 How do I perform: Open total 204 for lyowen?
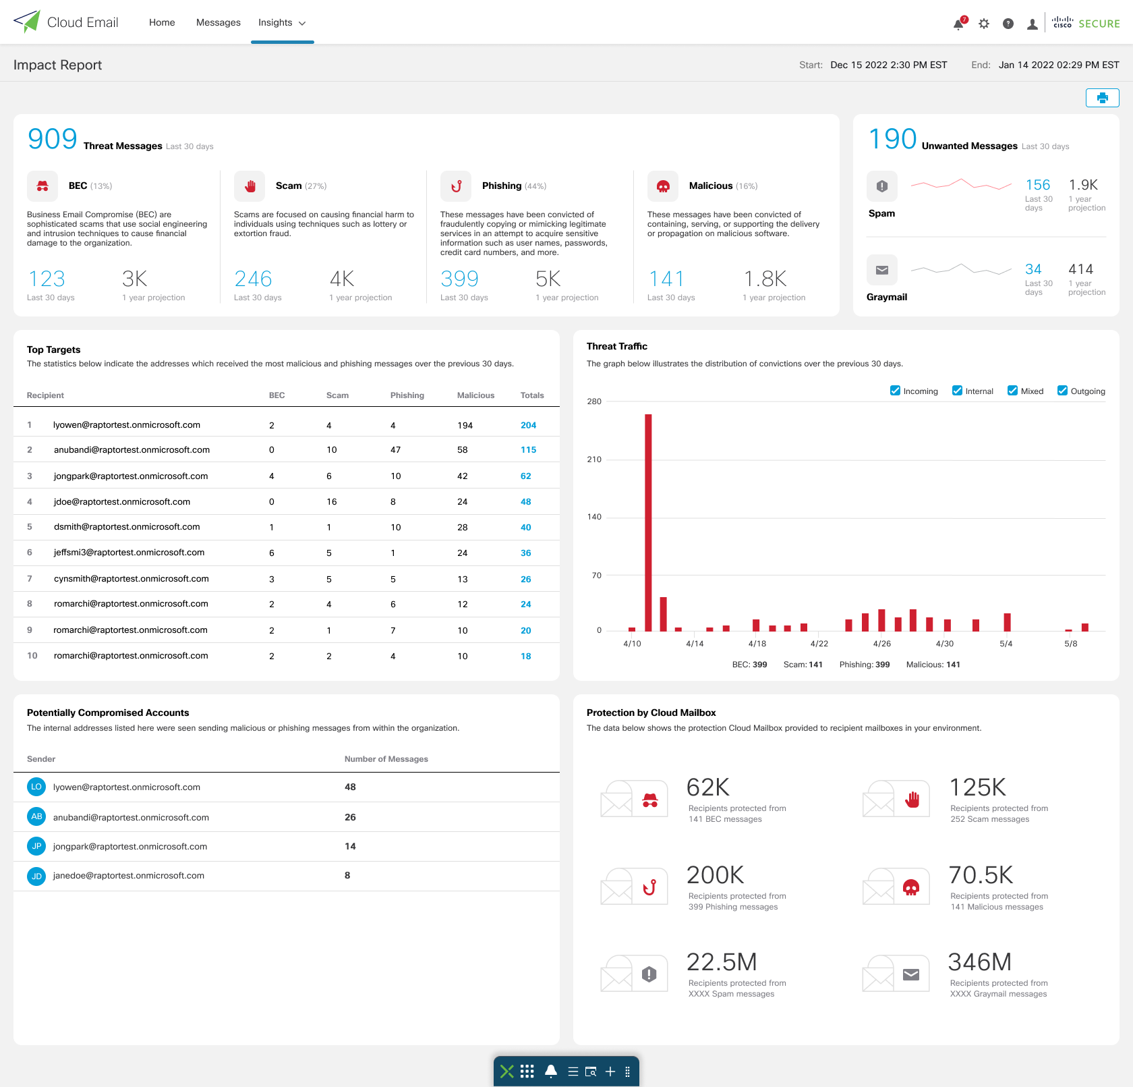(528, 426)
